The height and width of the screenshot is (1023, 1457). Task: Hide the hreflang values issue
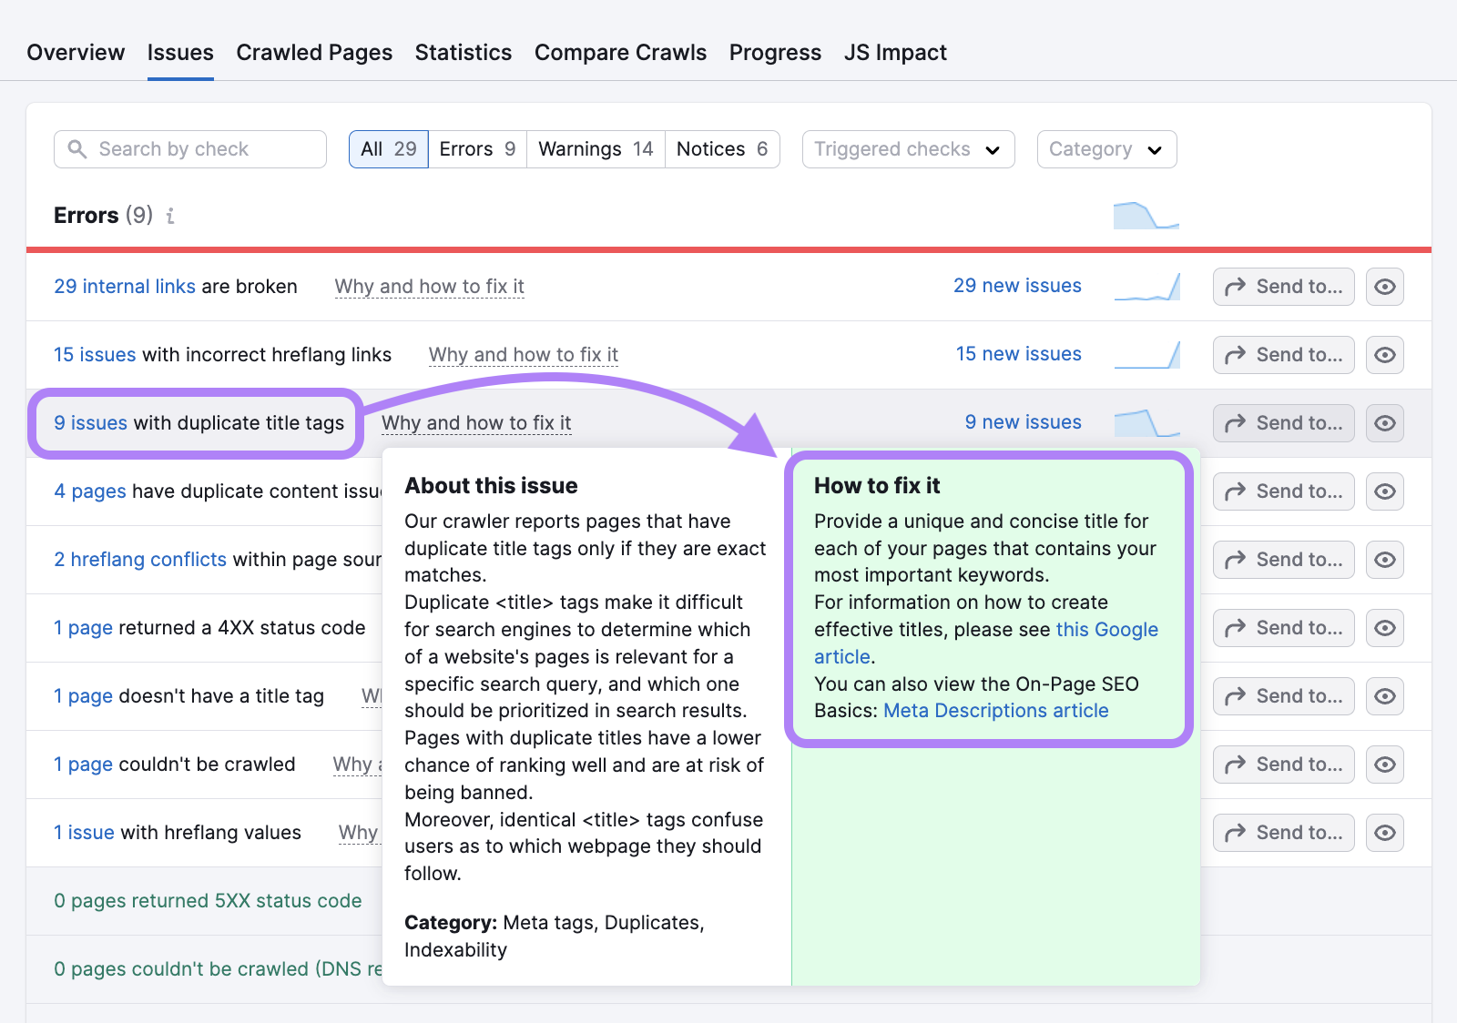coord(1384,833)
